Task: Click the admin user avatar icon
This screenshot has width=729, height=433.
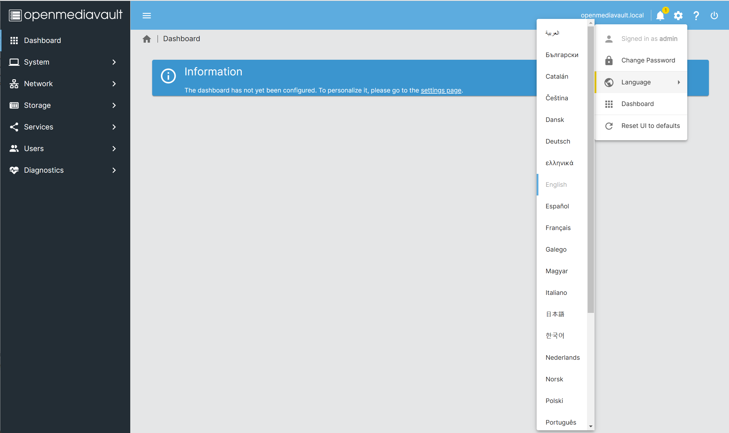Action: click(x=609, y=39)
